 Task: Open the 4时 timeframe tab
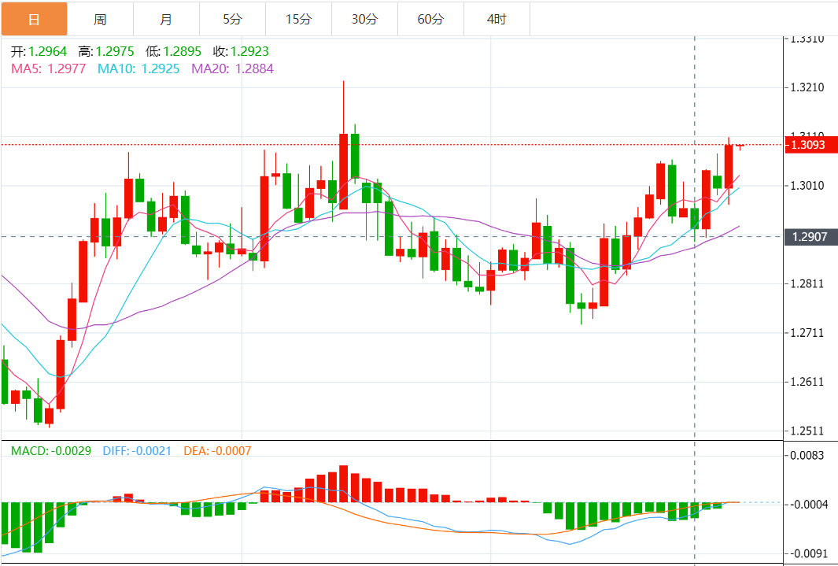(x=497, y=19)
